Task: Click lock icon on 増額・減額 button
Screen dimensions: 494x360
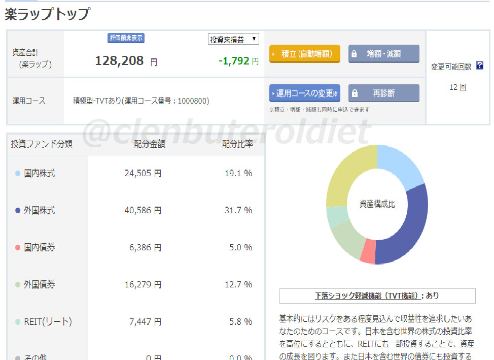Action: pyautogui.click(x=354, y=54)
